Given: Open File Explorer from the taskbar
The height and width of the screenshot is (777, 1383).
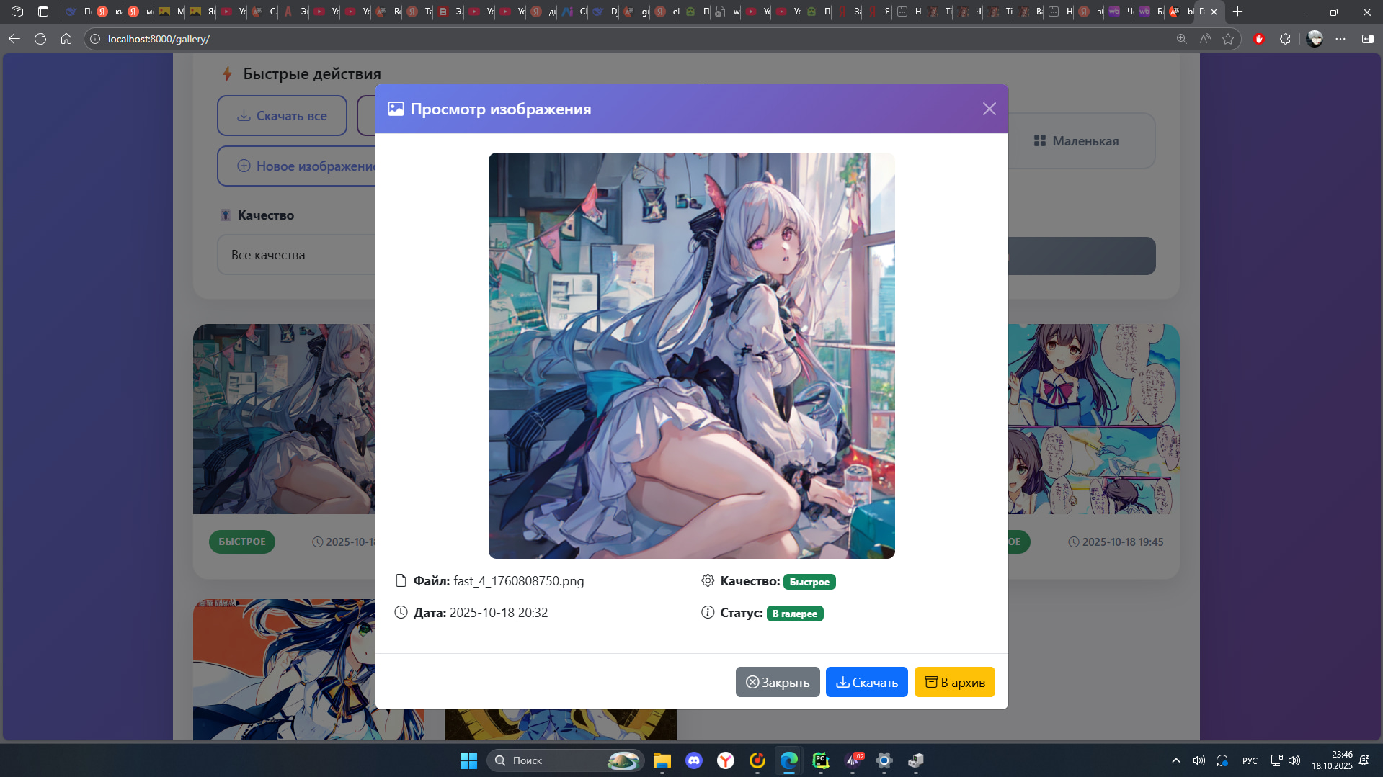Looking at the screenshot, I should coord(662,760).
